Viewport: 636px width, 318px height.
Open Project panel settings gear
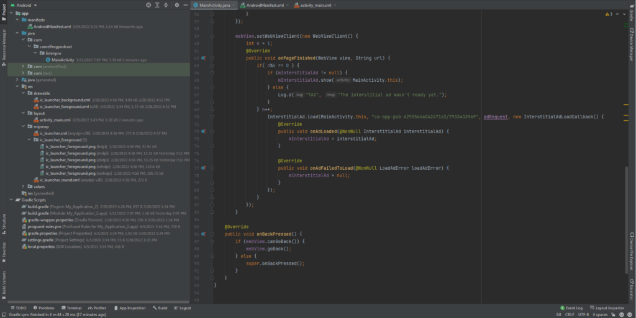177,5
